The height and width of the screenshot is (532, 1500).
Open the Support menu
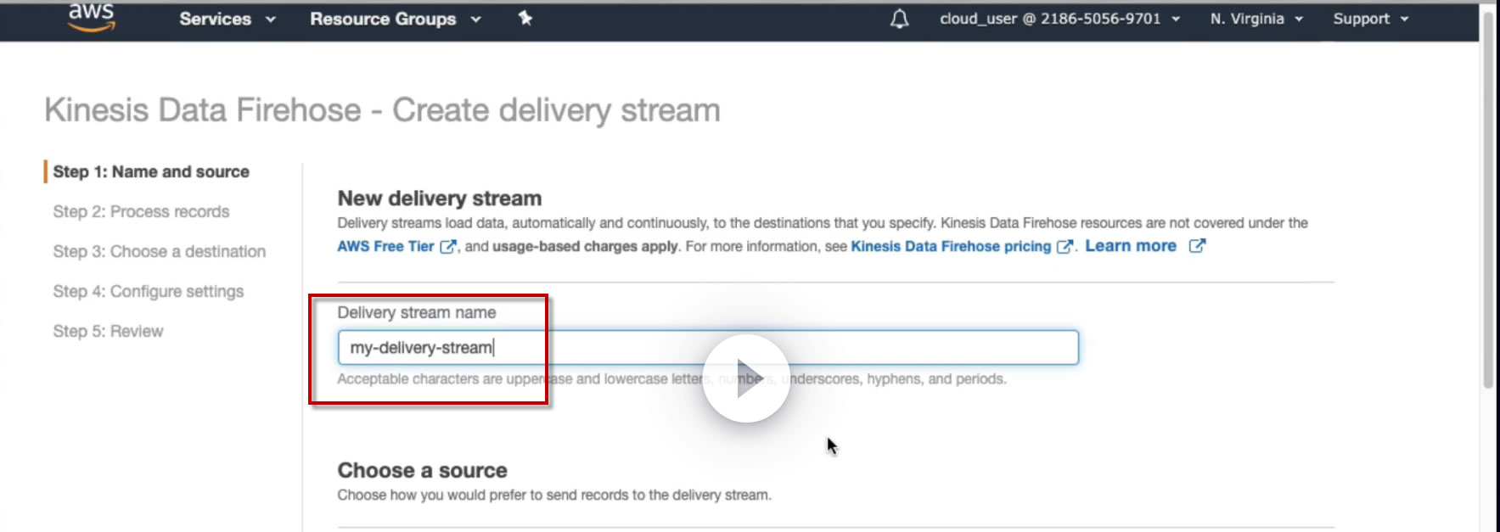[x=1371, y=19]
